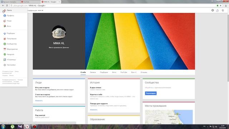Open the browser downloads arrow icon

click(226, 6)
